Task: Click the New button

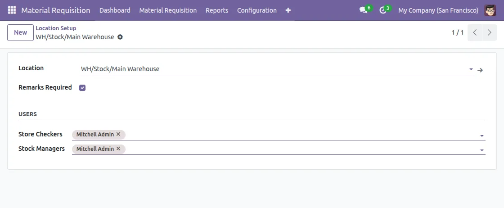Action: pos(21,32)
